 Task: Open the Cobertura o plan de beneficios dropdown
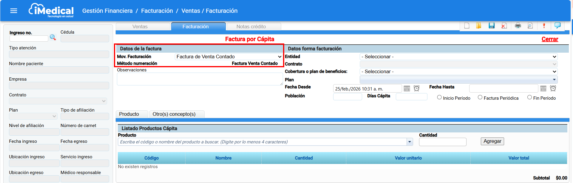coord(458,71)
